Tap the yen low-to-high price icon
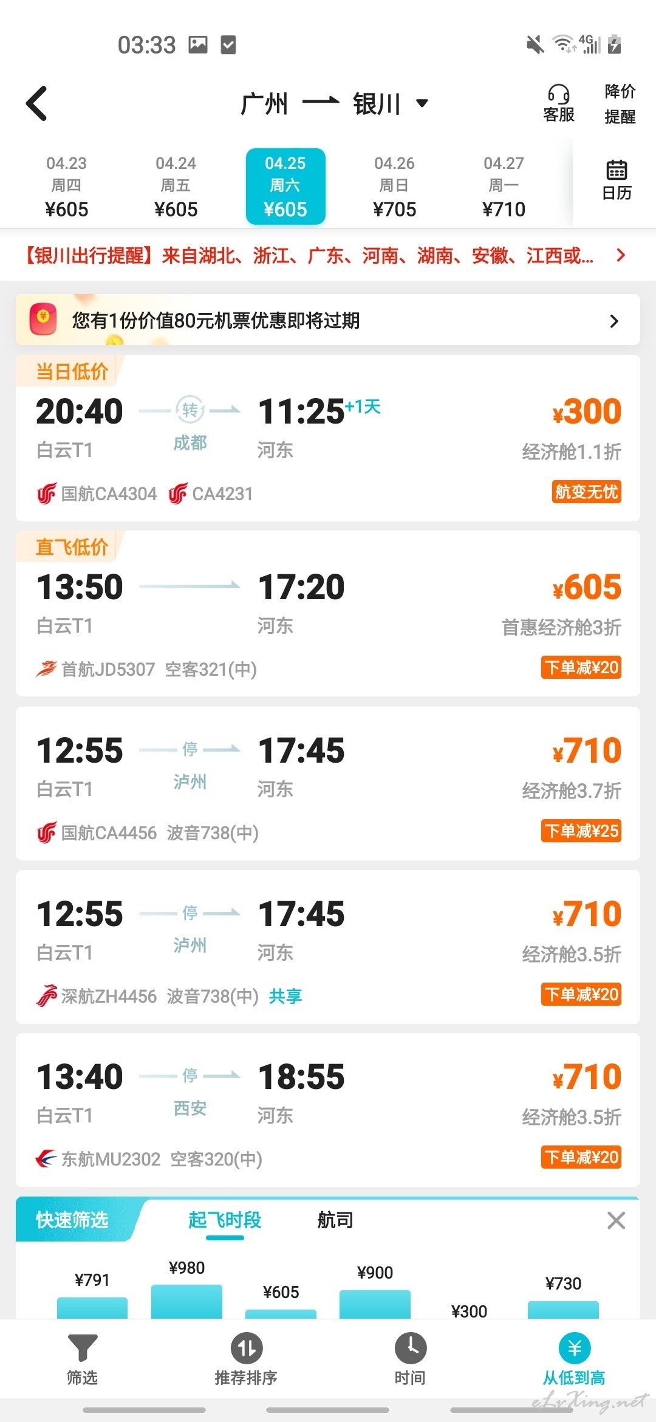Image resolution: width=656 pixels, height=1422 pixels. click(574, 1348)
